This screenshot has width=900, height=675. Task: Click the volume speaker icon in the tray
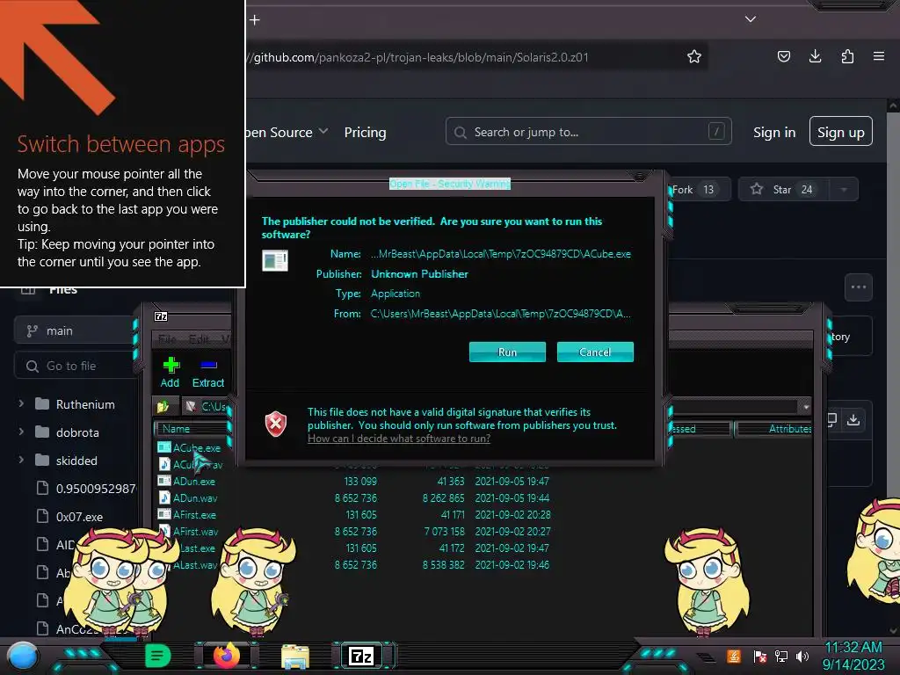click(x=802, y=656)
